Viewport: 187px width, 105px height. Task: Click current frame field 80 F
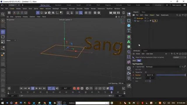coord(65,88)
